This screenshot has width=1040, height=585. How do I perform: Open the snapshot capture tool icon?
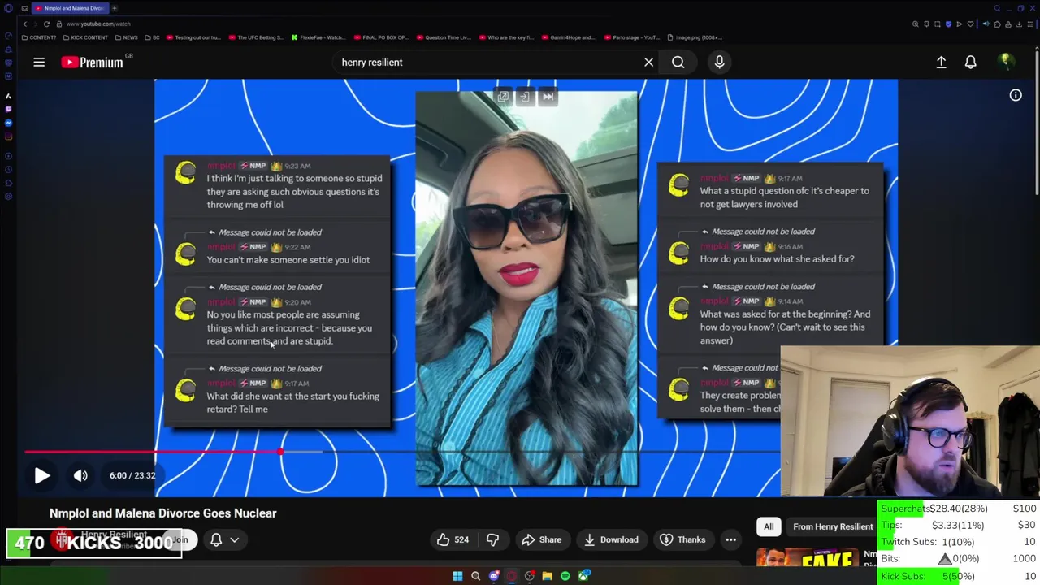pyautogui.click(x=938, y=24)
